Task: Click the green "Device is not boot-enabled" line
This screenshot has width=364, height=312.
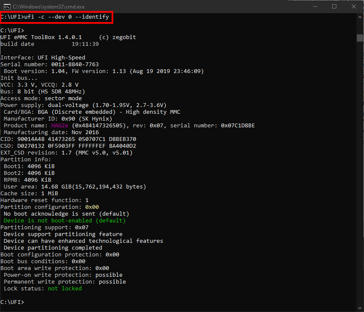Action: (x=64, y=221)
